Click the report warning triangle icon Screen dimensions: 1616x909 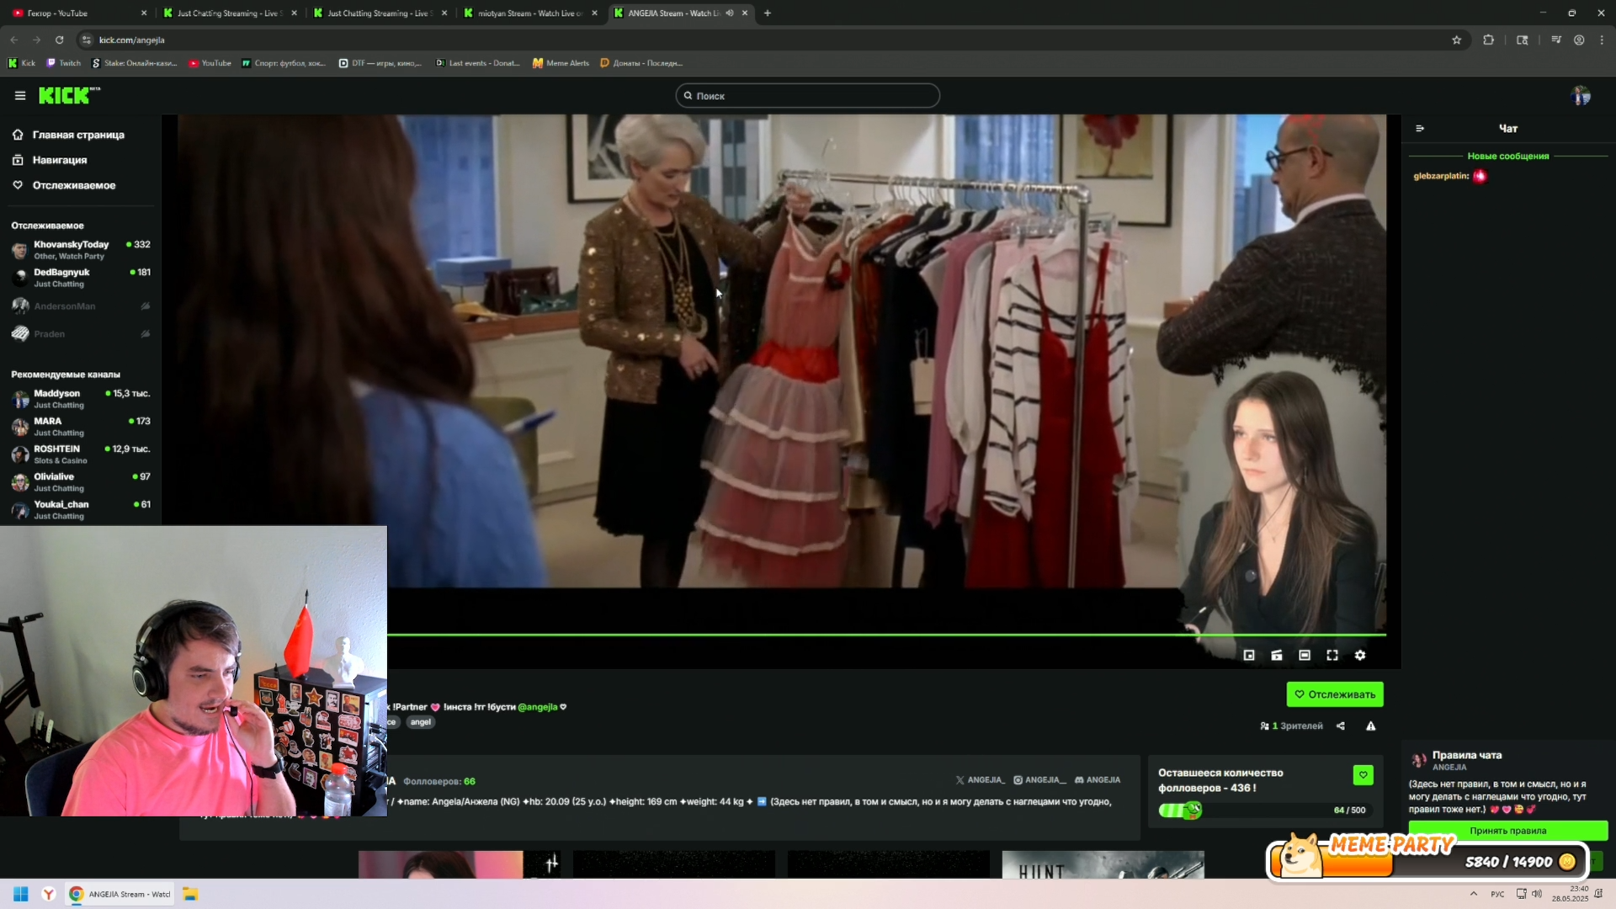(1371, 726)
